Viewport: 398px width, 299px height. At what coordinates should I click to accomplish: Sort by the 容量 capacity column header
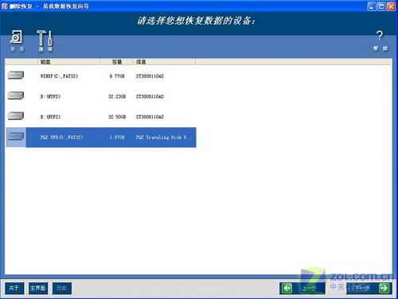(x=117, y=62)
